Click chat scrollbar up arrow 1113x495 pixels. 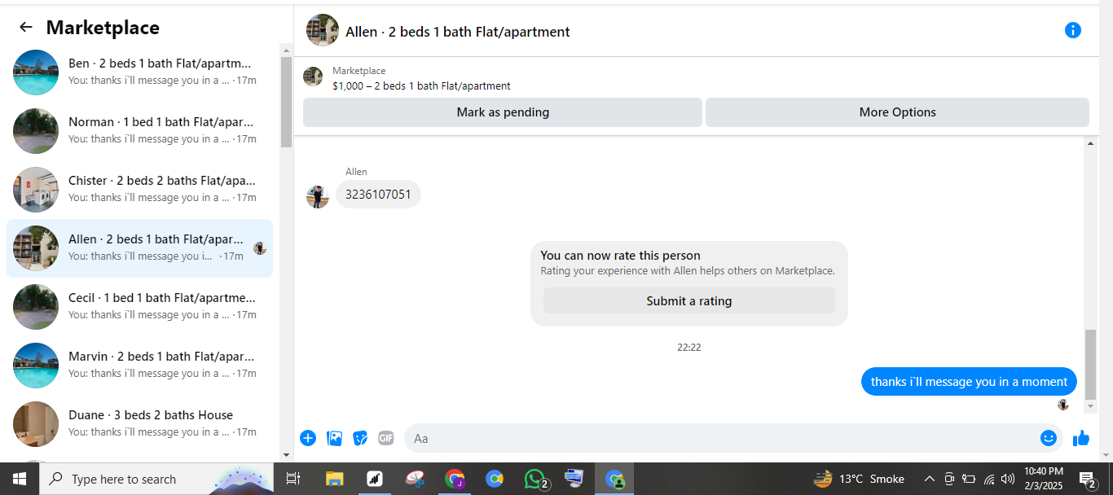point(1091,144)
